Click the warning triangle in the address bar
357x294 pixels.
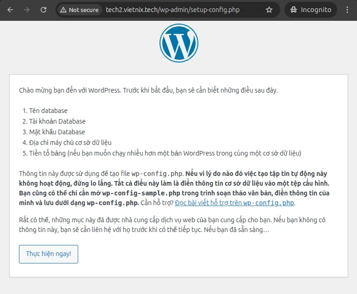pyautogui.click(x=63, y=10)
